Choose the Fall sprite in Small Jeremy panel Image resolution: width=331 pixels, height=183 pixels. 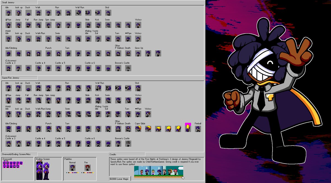28,25
